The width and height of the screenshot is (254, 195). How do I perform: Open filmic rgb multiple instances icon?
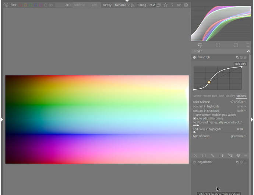237,57
